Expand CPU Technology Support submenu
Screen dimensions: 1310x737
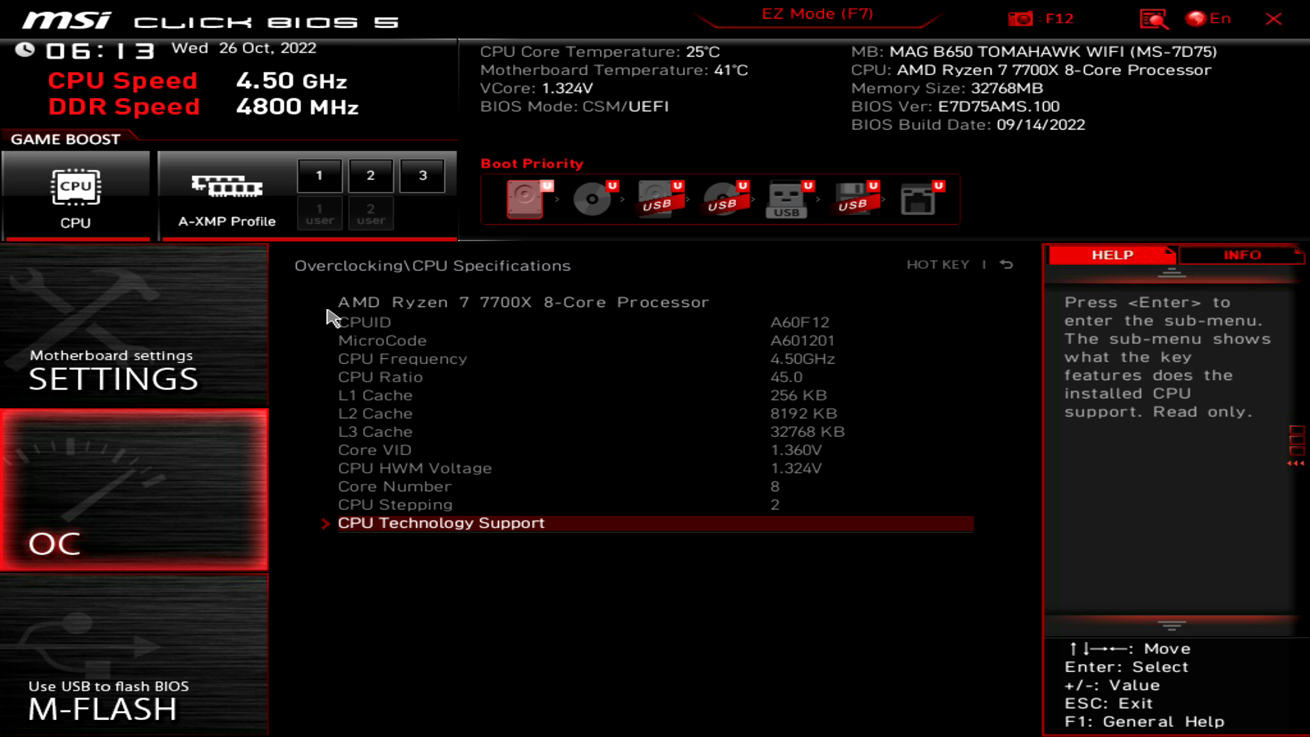(x=441, y=523)
